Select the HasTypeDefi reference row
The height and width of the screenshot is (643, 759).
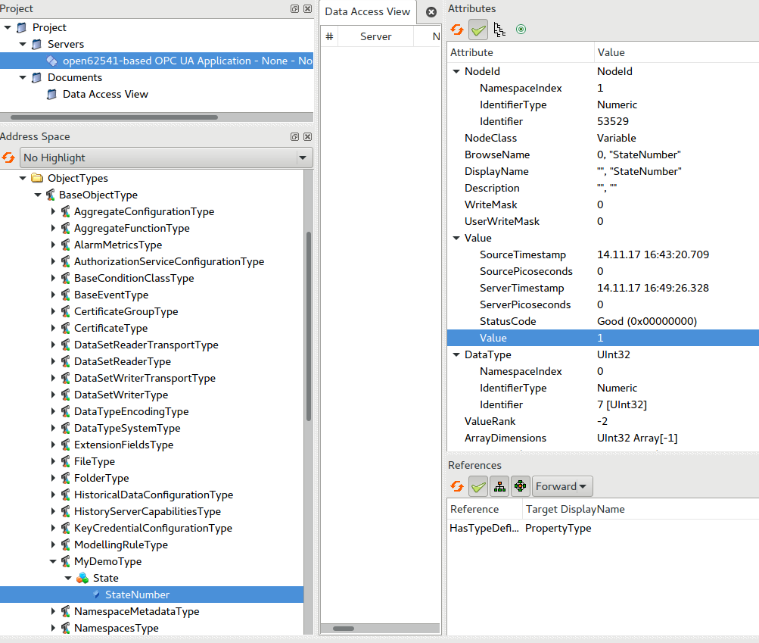pos(483,528)
